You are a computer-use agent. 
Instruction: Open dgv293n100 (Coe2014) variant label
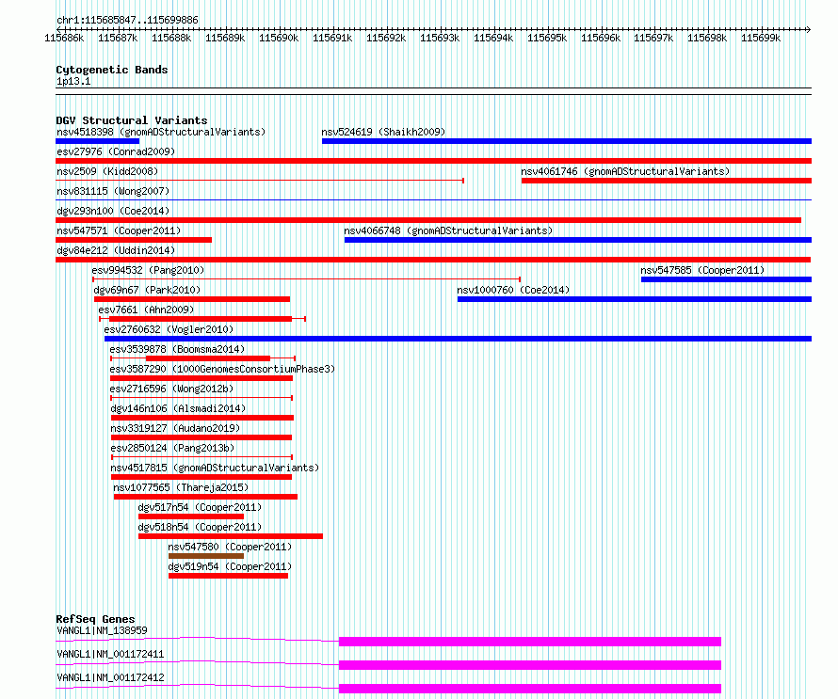(x=113, y=211)
